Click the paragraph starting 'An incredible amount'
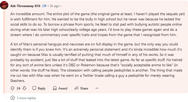 98,24
